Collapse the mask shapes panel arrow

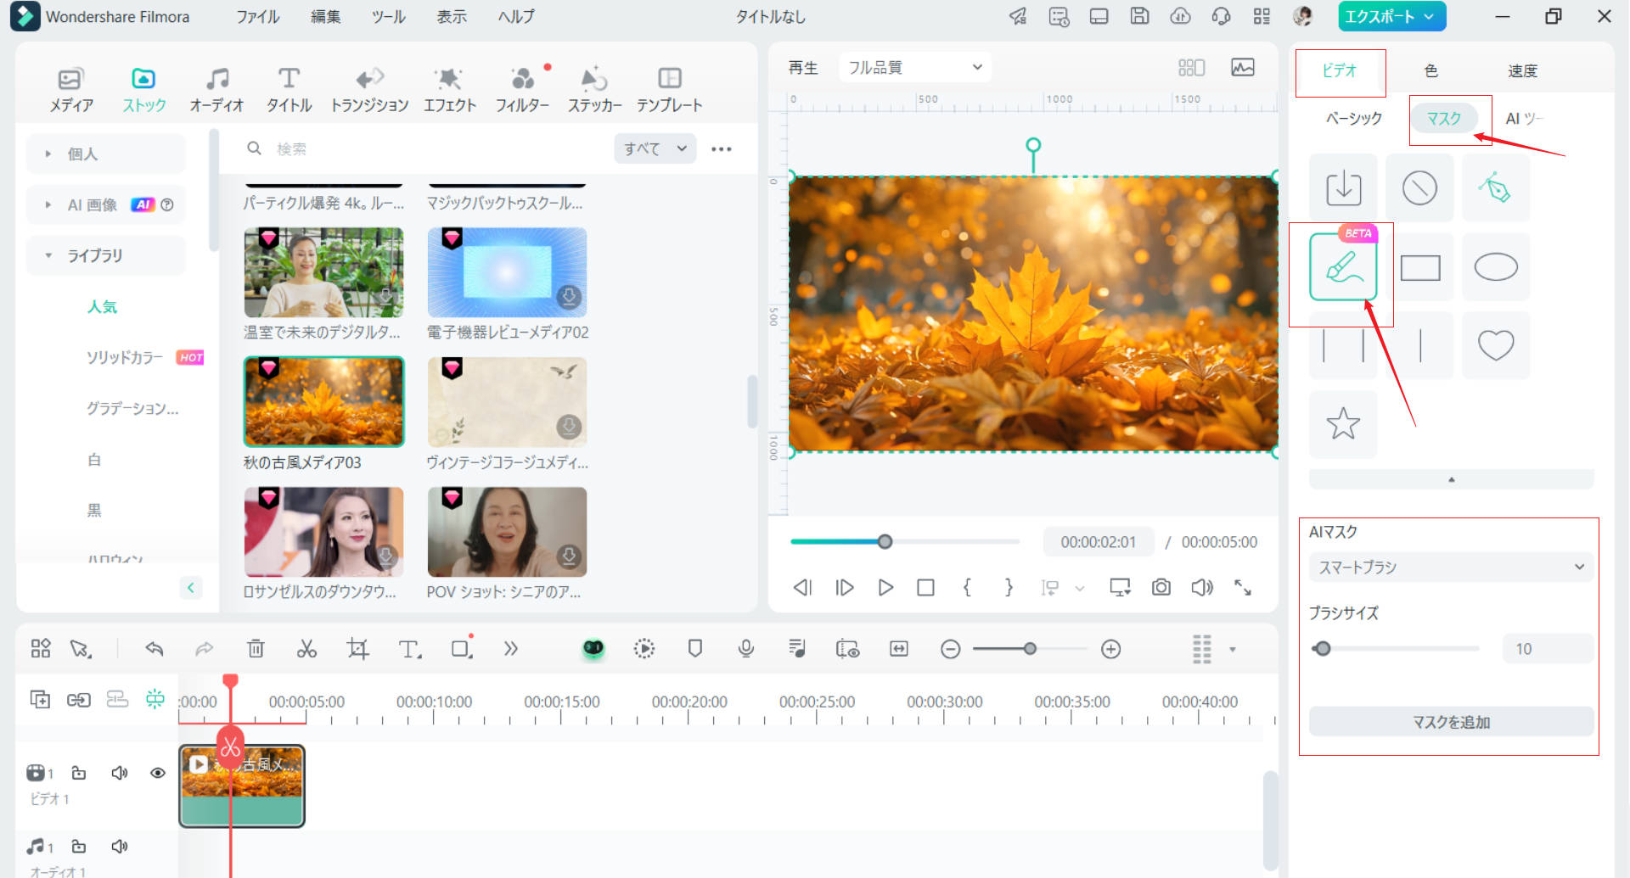(x=1451, y=479)
